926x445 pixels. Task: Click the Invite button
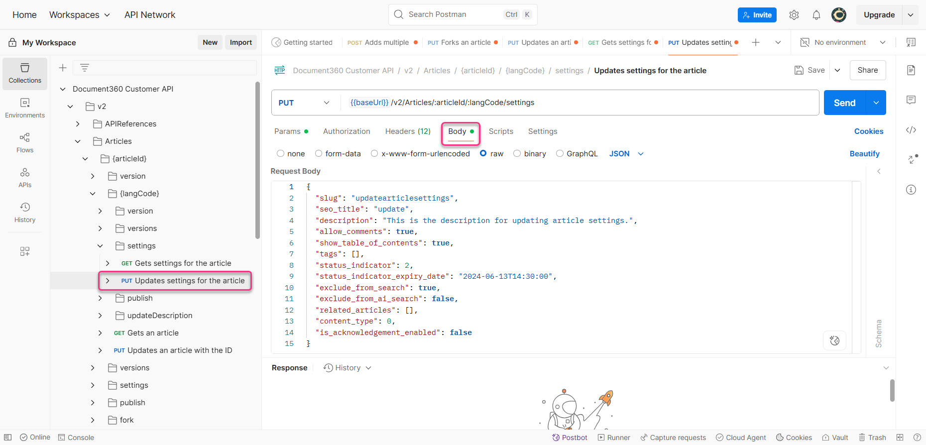(757, 15)
